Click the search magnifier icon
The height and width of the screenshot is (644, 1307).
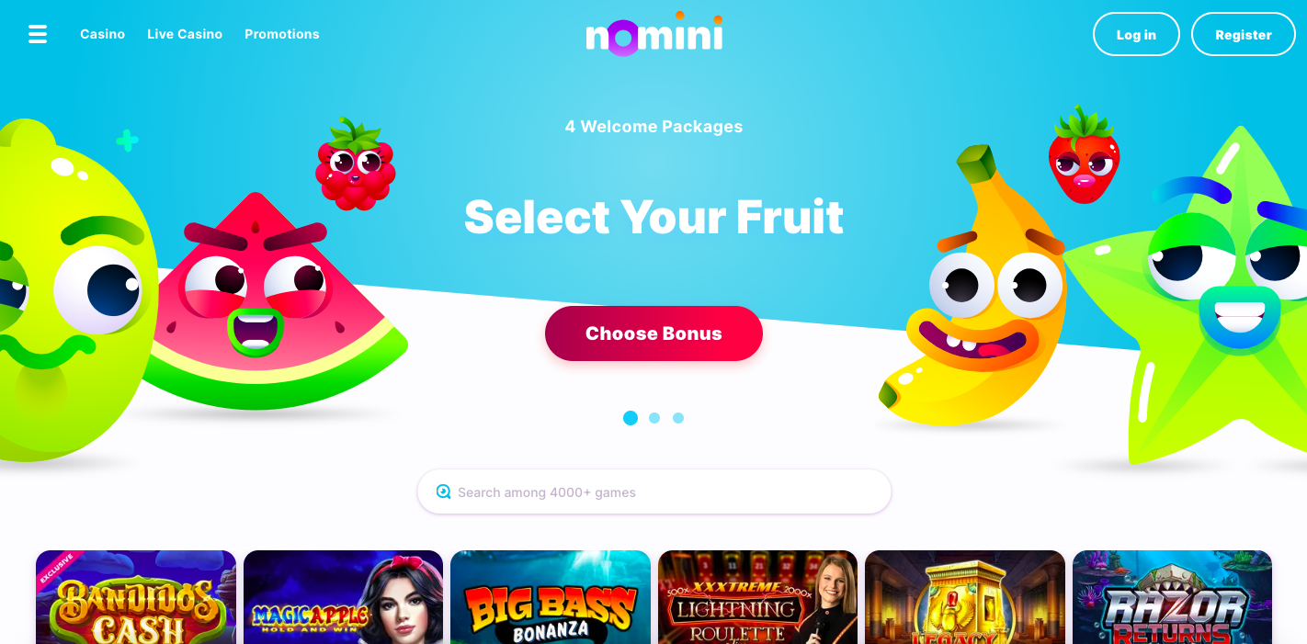click(x=444, y=491)
